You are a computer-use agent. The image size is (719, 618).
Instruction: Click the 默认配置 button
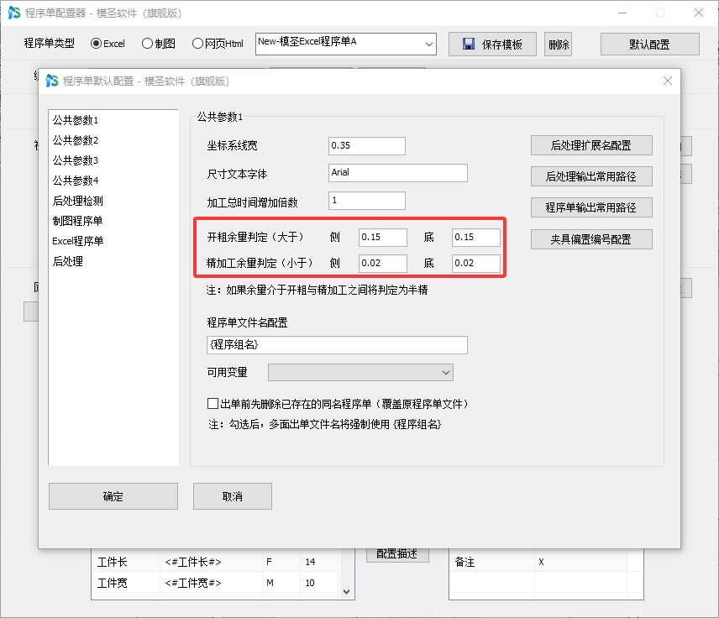pyautogui.click(x=650, y=45)
